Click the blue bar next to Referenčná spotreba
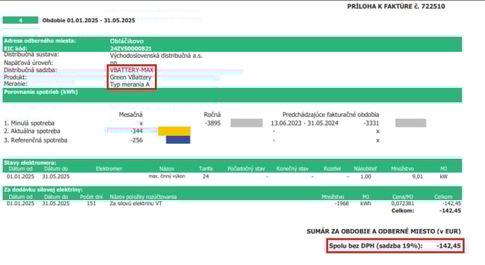This screenshot has width=485, height=265. (x=178, y=140)
